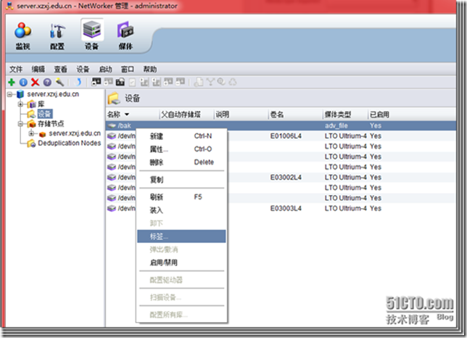
Task: Select the /bak device row name
Action: 125,125
